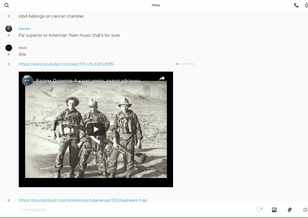Screen dimensions: 308x218
Task: Click the EksD sender name
Action: tap(23, 48)
